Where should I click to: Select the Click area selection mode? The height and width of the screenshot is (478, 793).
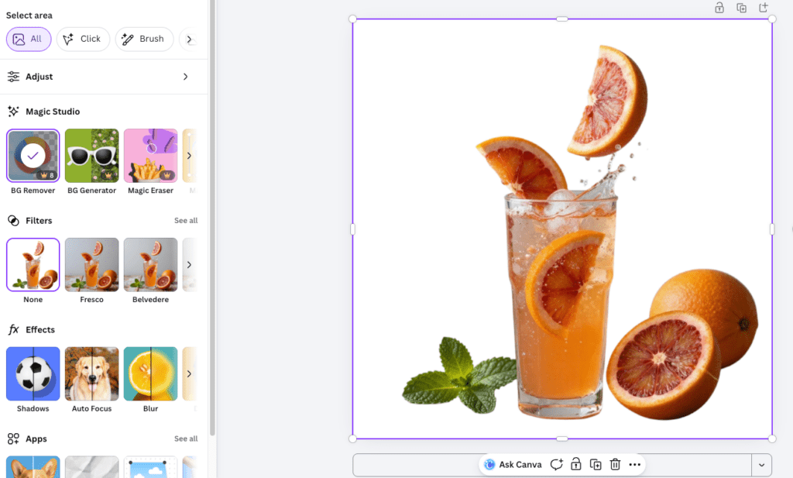point(83,39)
